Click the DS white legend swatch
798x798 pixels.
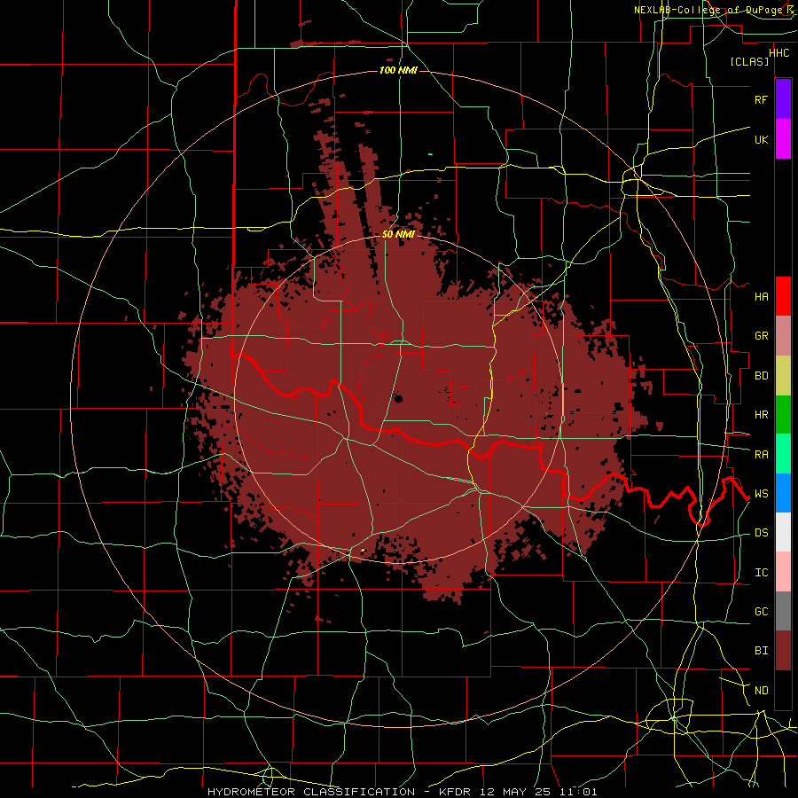pos(783,532)
